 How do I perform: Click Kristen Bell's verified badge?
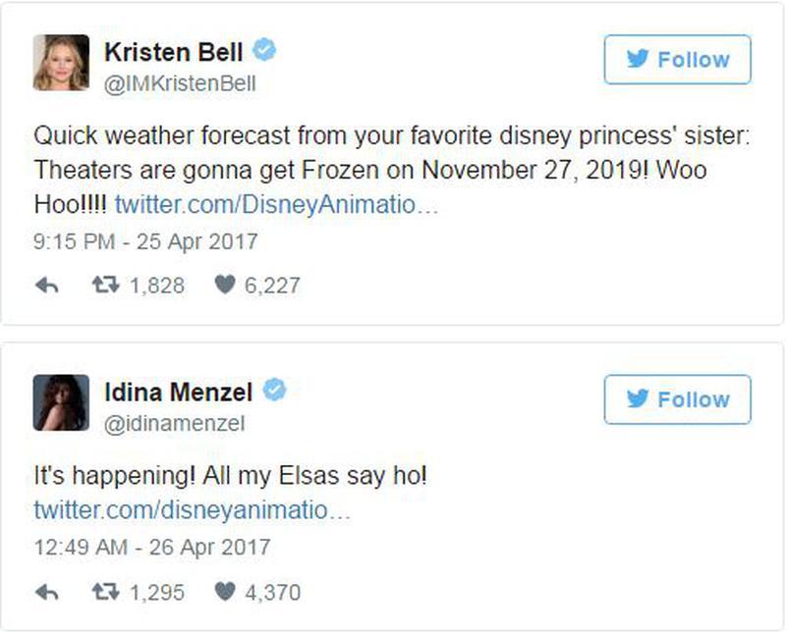pos(264,50)
